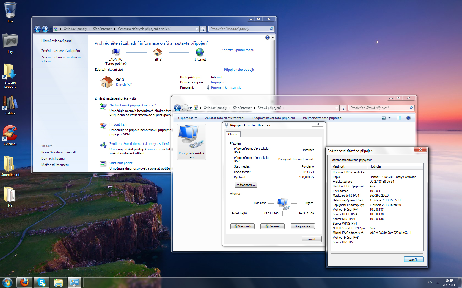Open the Zobrazit úplnou mapu link
This screenshot has height=288, width=462.
coord(238,50)
